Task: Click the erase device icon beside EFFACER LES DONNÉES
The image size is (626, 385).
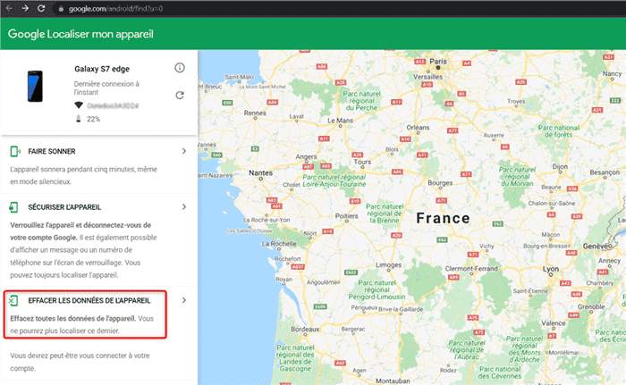Action: [13, 300]
